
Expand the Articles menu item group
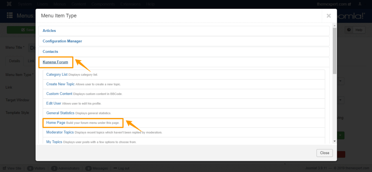click(x=49, y=31)
